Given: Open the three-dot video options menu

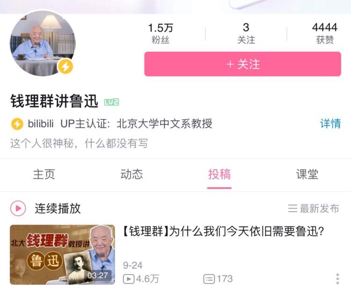Looking at the screenshot, I should 337,279.
